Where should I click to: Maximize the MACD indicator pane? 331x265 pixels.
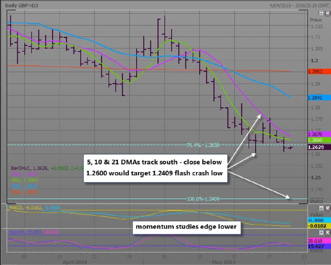321,208
